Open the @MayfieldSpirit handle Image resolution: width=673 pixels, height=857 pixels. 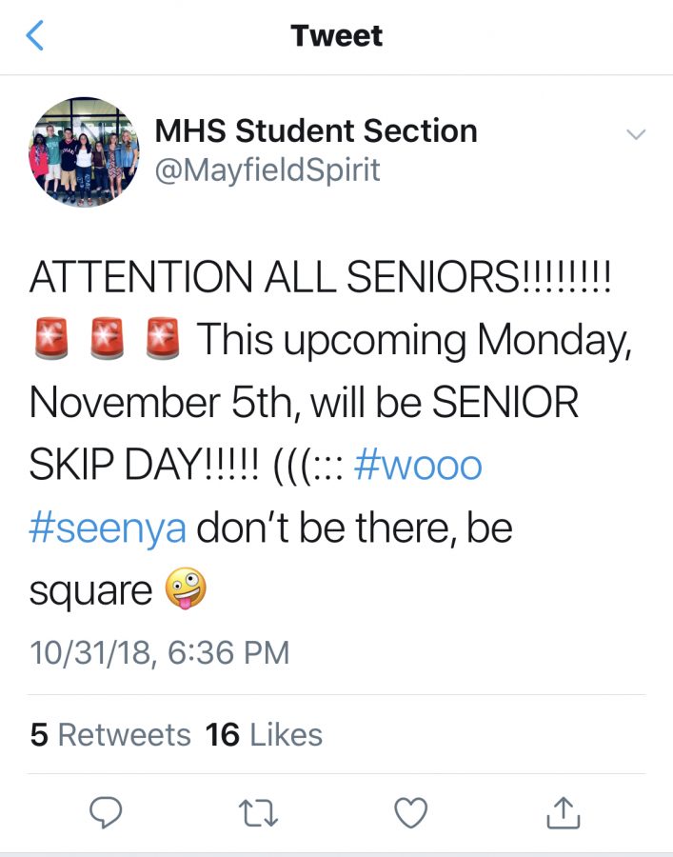tap(267, 170)
